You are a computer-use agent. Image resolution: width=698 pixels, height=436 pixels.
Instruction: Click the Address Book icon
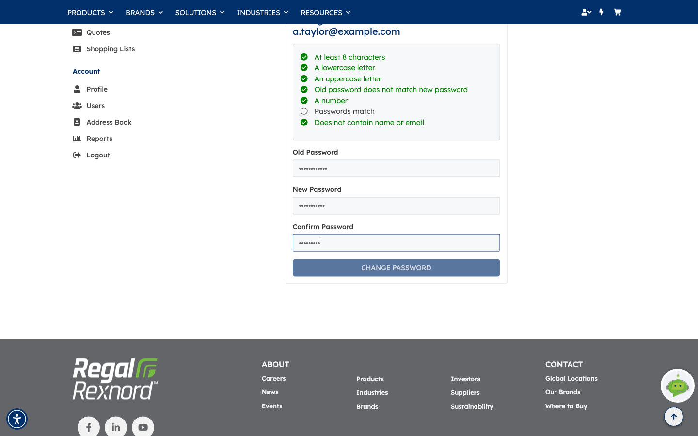77,122
